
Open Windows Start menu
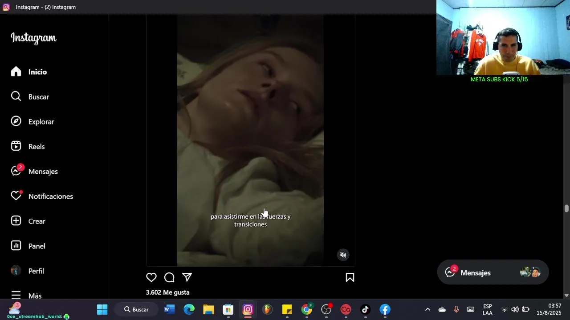pos(102,309)
